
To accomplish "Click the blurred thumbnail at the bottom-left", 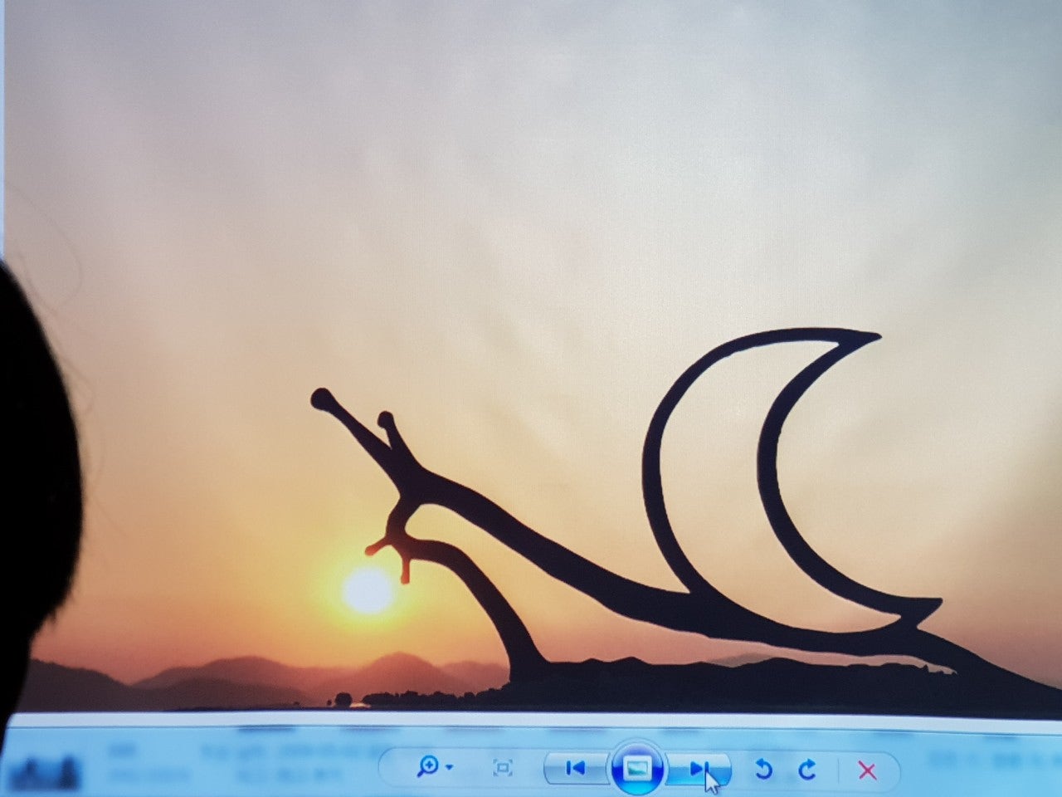I will (44, 773).
